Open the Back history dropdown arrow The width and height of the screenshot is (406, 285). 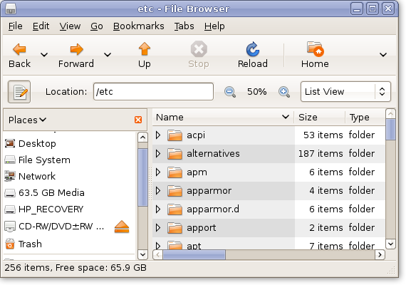[x=44, y=55]
